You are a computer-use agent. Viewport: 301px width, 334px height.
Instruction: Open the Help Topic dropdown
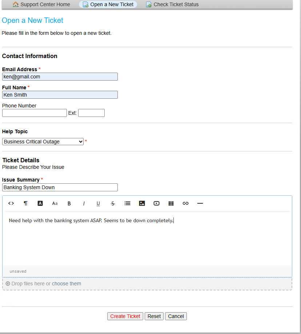43,142
